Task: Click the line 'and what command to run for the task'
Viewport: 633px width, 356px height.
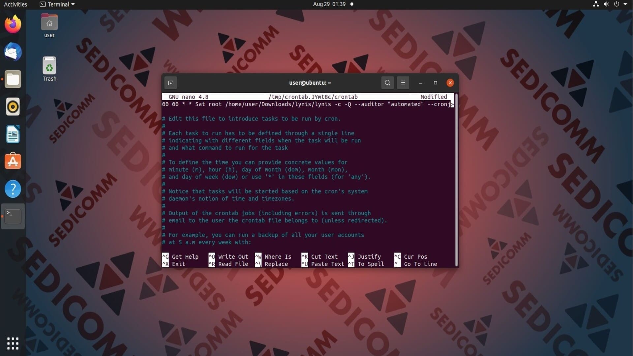Action: pos(225,148)
